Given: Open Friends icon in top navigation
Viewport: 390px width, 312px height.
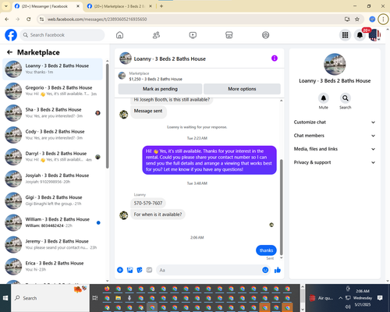Looking at the screenshot, I should pos(156,35).
